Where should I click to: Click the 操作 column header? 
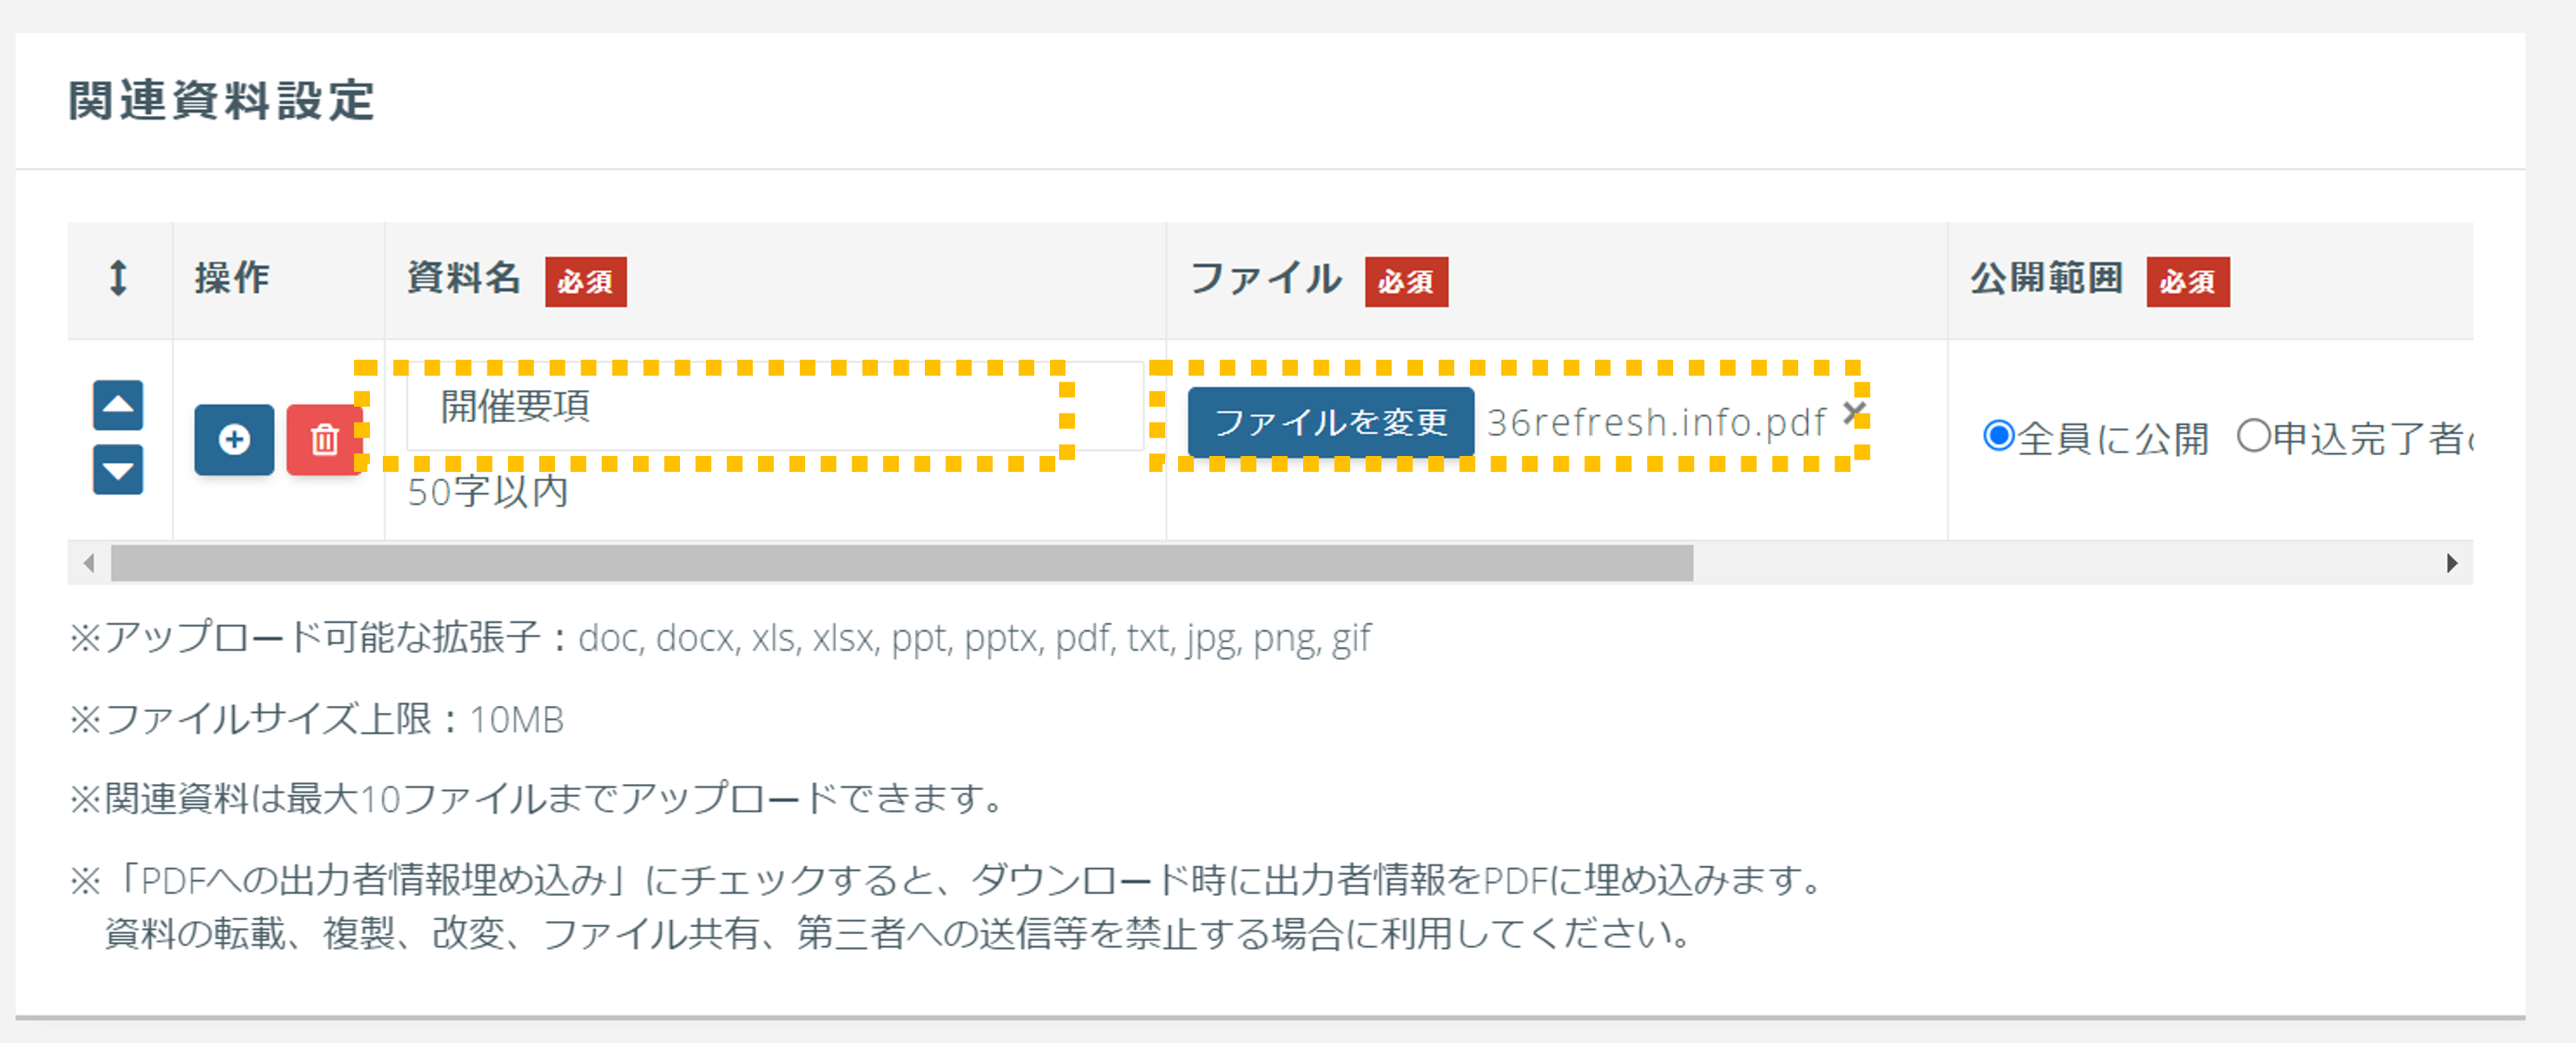click(232, 278)
